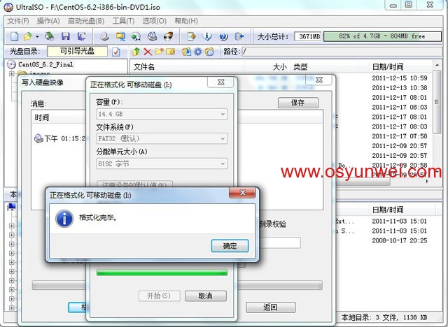Open the 工具(T) menu

point(123,21)
